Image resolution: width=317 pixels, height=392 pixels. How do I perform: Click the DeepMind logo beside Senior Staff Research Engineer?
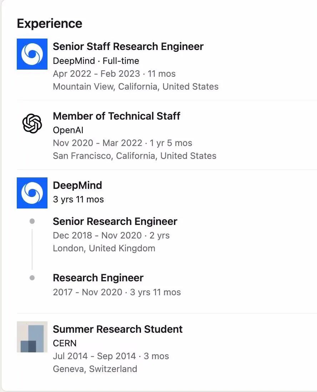click(x=32, y=54)
